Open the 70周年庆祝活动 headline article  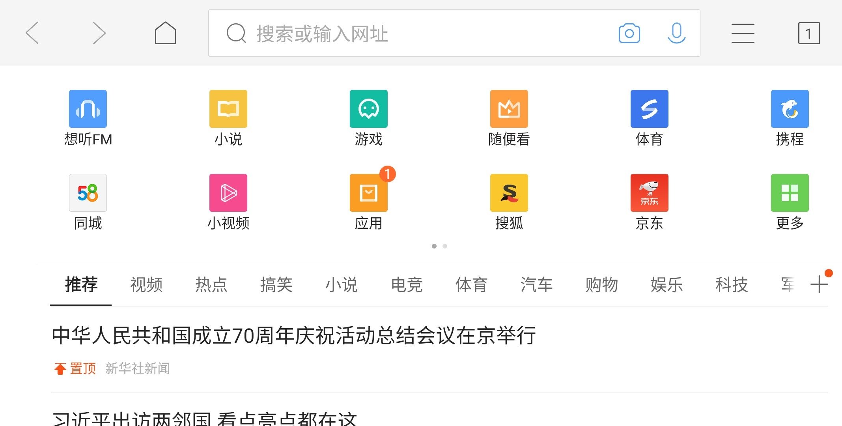(x=294, y=336)
